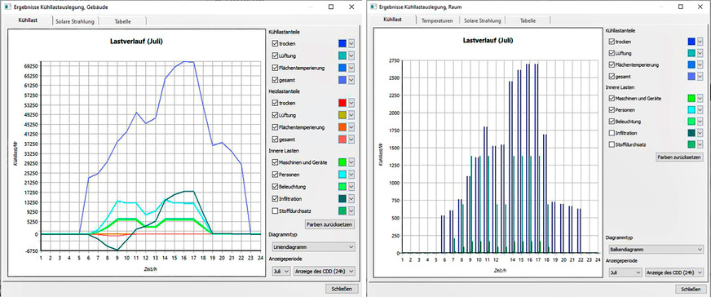Expand color arrow for Kühllast trocken in Gebäude

click(351, 43)
